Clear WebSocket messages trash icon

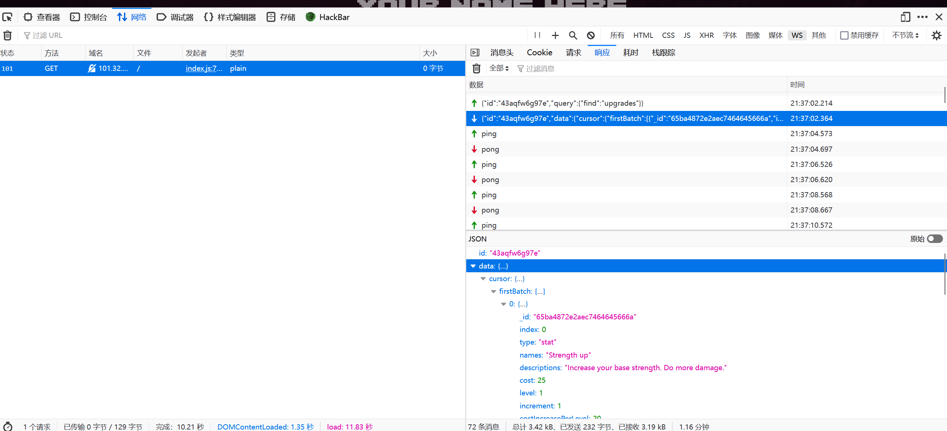pyautogui.click(x=476, y=69)
